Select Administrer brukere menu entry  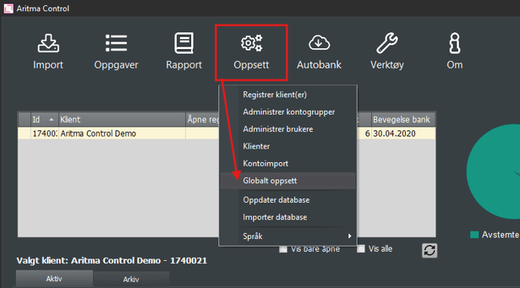click(288, 129)
